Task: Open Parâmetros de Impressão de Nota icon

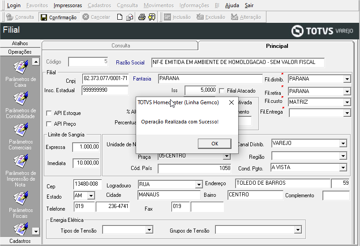Action: coord(21,161)
